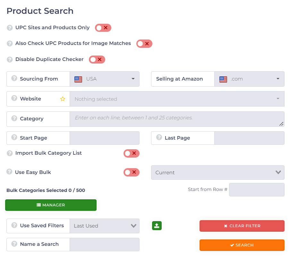The height and width of the screenshot is (259, 290).
Task: Click the yellow star icon beside Website
Action: (x=63, y=99)
